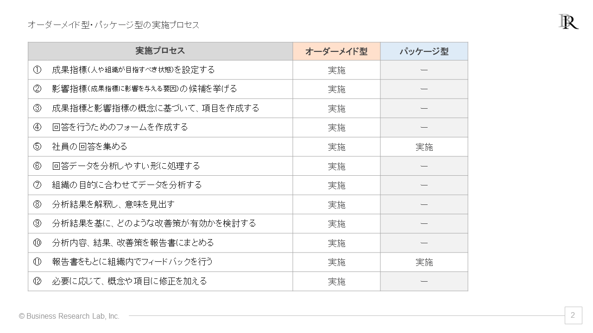Click row ① 成果指標を設定する text
The width and height of the screenshot is (593, 333).
coord(133,70)
